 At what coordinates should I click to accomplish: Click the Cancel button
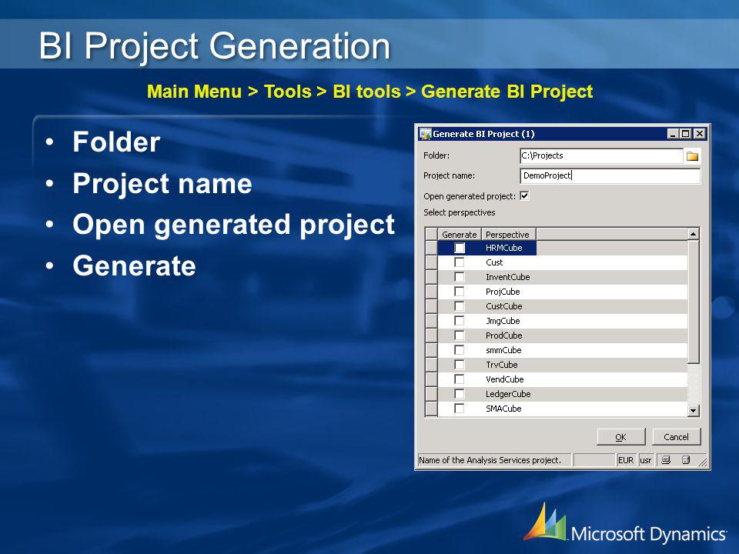[677, 437]
